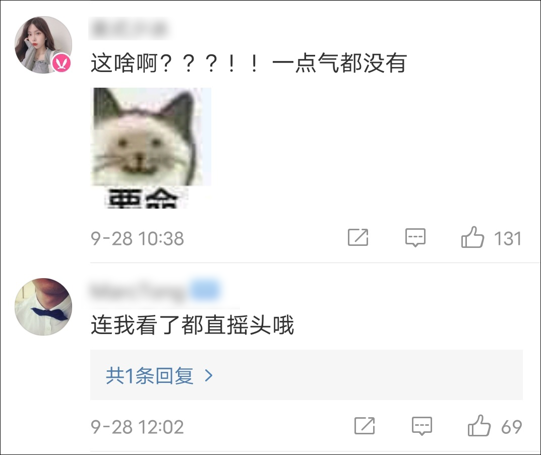The width and height of the screenshot is (541, 455).
Task: Tap the pink rabbit badge on avatar
Action: click(62, 63)
